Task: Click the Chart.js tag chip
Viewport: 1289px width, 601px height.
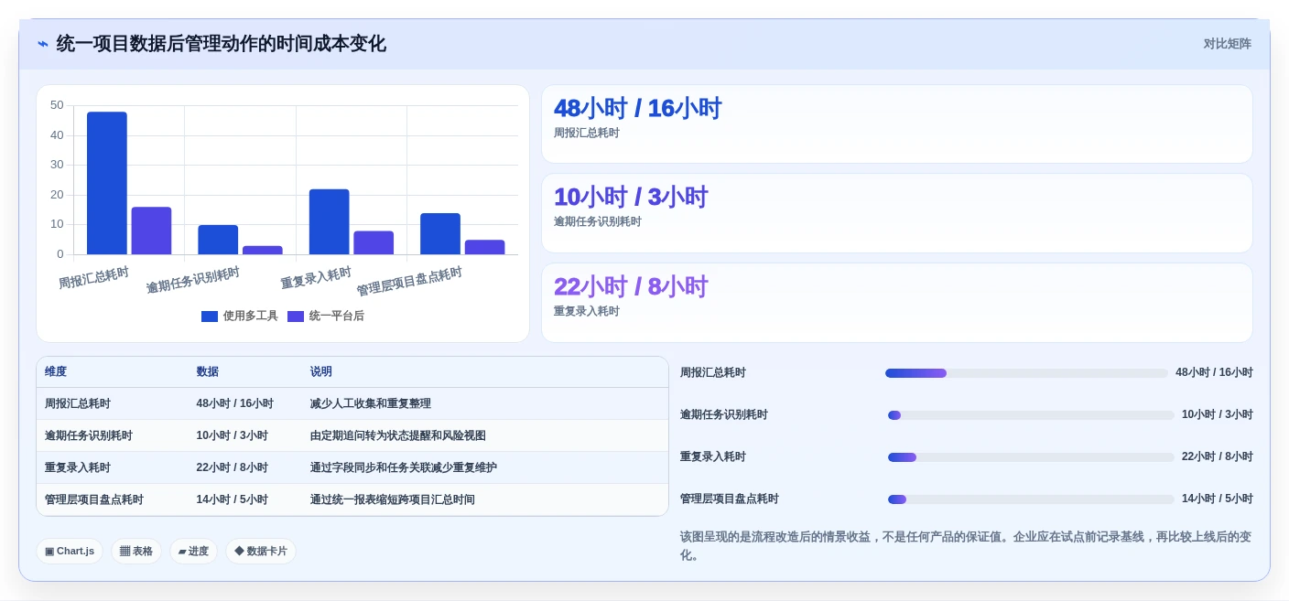Action: click(70, 551)
